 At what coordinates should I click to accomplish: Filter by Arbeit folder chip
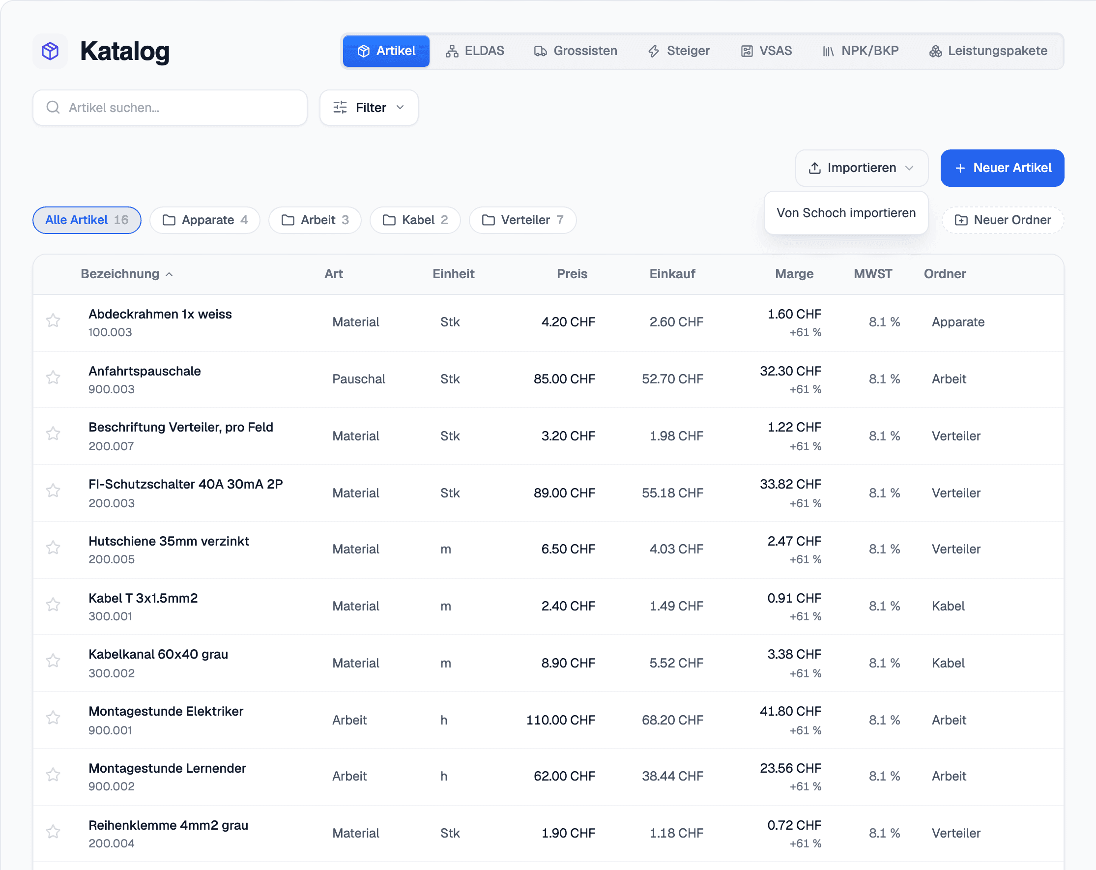(315, 220)
